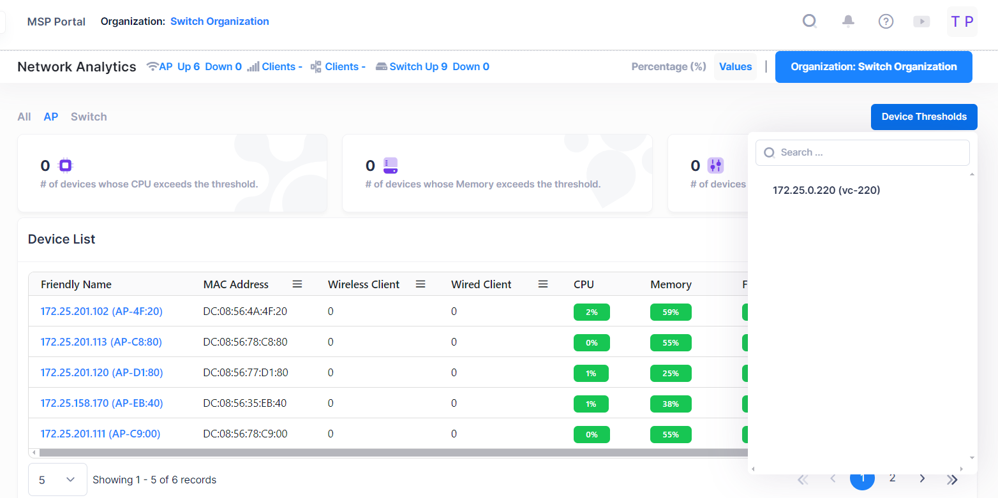Click the Switch Up 9 status text
This screenshot has width=998, height=498.
(418, 66)
